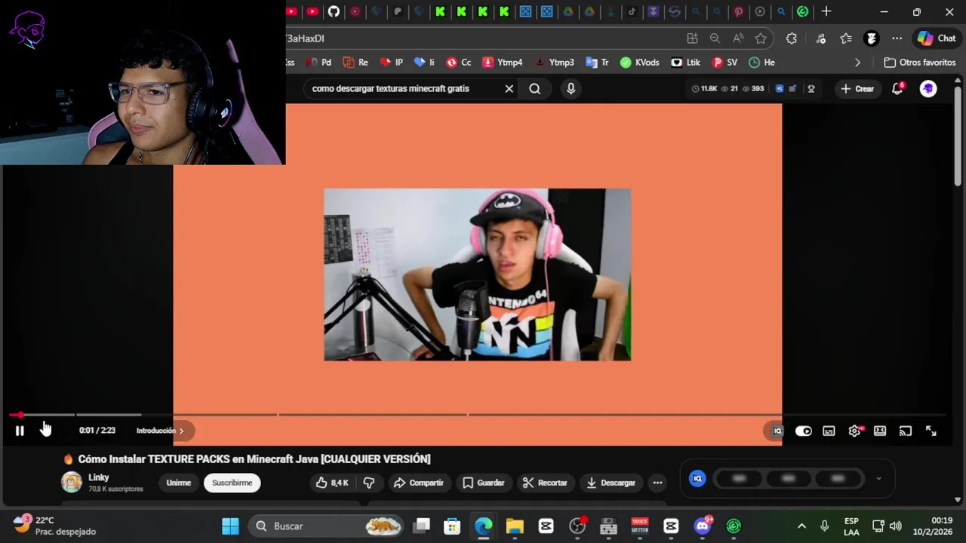
Task: Open the Ytmp4 bookmark
Action: [502, 63]
